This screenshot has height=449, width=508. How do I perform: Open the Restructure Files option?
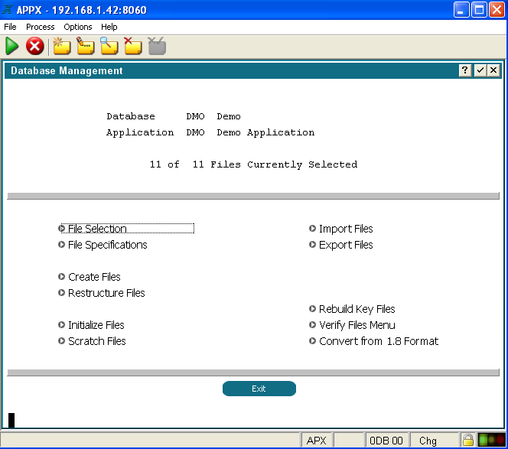tap(106, 293)
